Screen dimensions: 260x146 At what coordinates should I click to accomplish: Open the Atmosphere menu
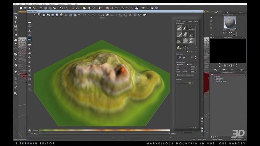click(35, 4)
